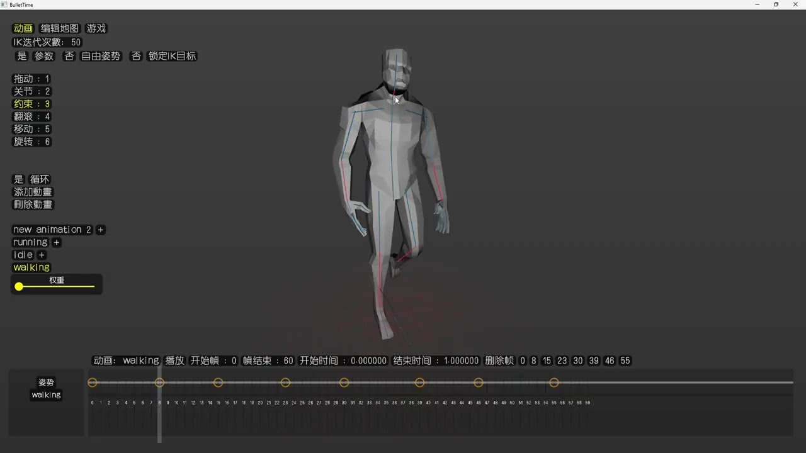Click plus icon beside new animation 2
The image size is (806, 453).
click(x=101, y=230)
